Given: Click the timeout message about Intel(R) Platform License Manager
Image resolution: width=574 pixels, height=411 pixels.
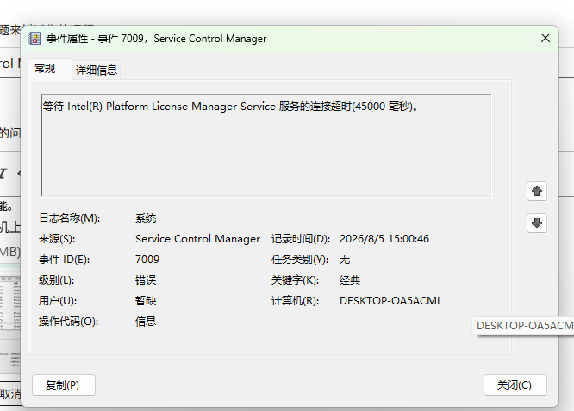Looking at the screenshot, I should (231, 107).
